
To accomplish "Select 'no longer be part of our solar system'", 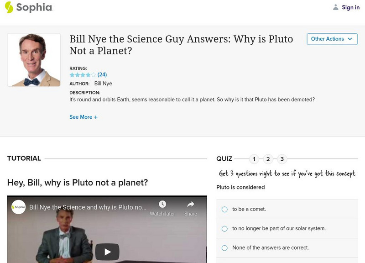I will click(x=224, y=228).
